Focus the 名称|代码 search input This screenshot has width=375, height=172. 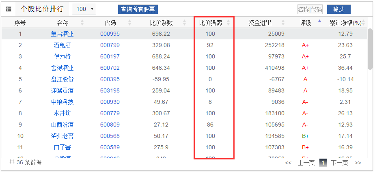coord(310,9)
